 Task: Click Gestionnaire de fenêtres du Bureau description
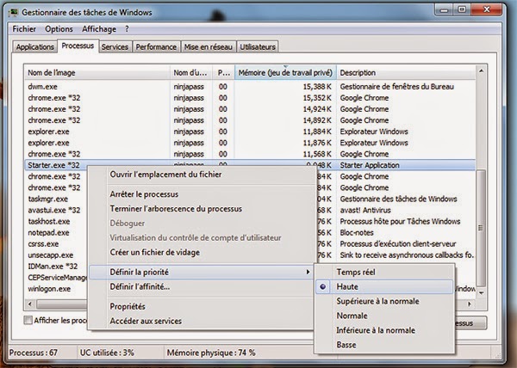397,87
